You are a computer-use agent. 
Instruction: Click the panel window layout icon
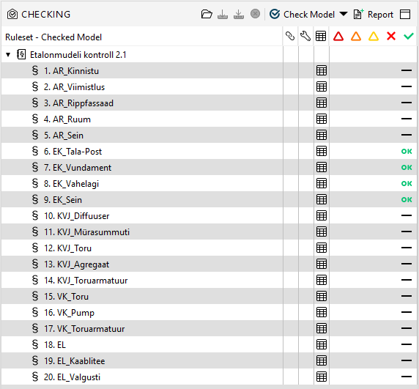tap(405, 15)
